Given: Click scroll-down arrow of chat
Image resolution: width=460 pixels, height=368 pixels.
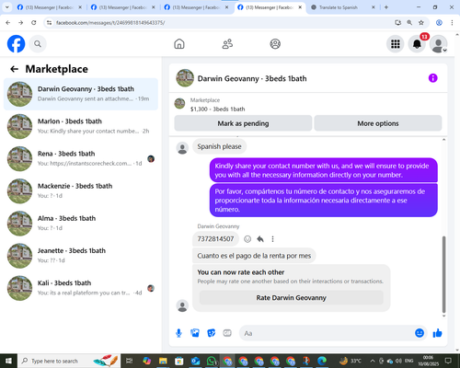Looking at the screenshot, I should (443, 316).
